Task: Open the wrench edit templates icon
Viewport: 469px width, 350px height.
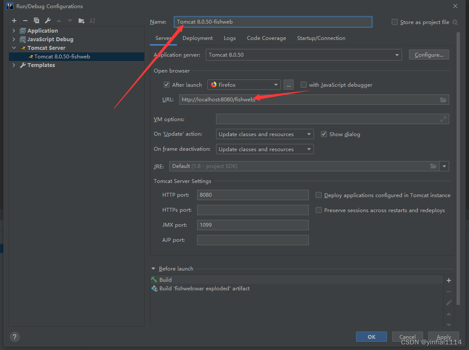Action: pyautogui.click(x=48, y=21)
